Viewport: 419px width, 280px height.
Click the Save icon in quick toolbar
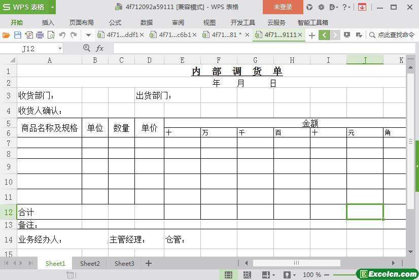tap(18, 35)
